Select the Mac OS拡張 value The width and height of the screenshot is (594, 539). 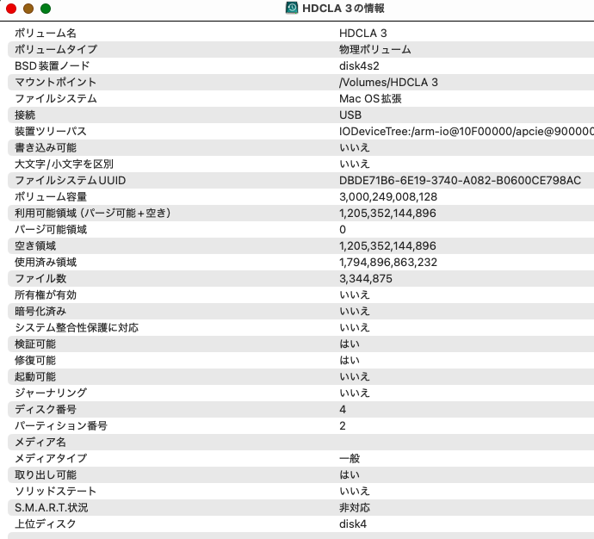tap(370, 98)
